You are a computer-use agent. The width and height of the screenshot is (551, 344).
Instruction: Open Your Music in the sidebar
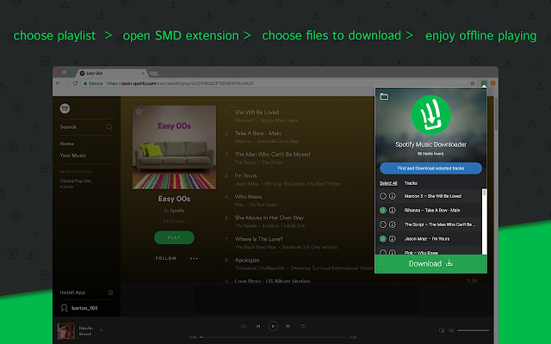[x=72, y=156]
